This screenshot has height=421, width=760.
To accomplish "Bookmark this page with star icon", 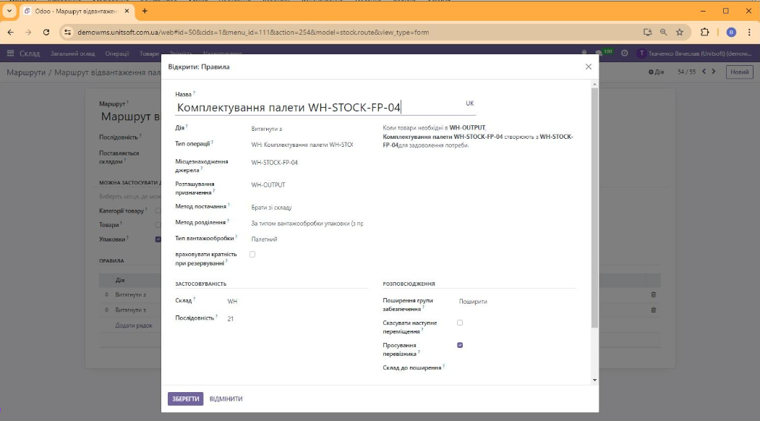I will point(680,33).
